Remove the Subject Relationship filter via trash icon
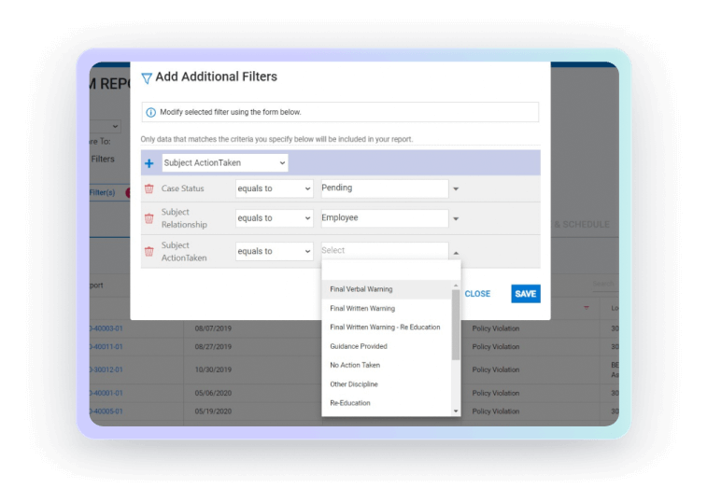 pyautogui.click(x=149, y=219)
